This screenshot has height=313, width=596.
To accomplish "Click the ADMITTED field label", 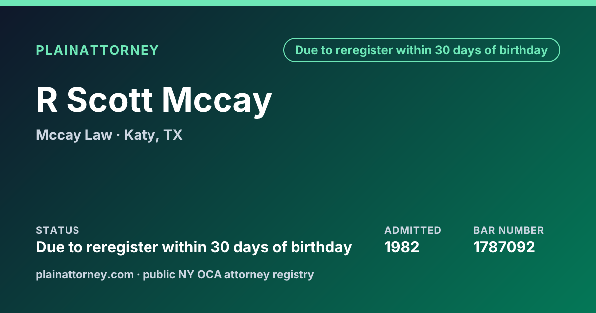I will point(413,230).
